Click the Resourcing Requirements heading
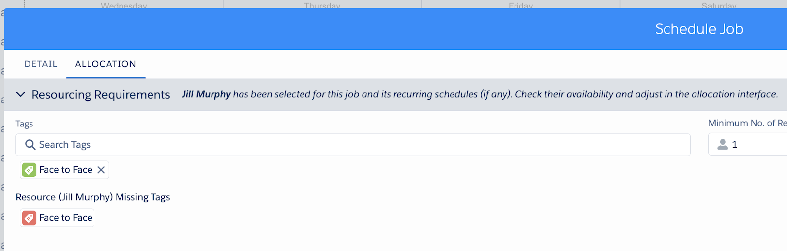The image size is (787, 251). (101, 94)
